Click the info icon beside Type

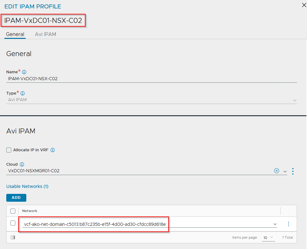coord(22,93)
